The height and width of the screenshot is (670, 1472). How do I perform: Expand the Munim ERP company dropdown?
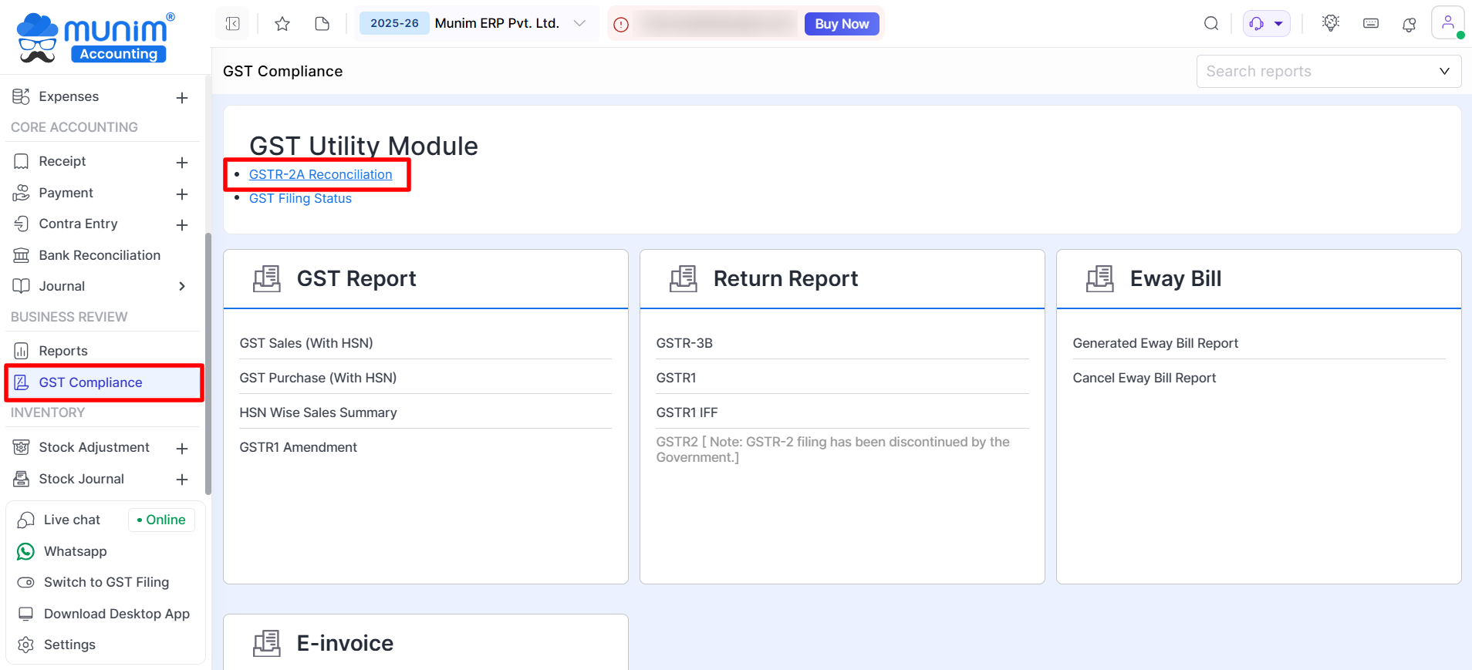click(x=579, y=24)
